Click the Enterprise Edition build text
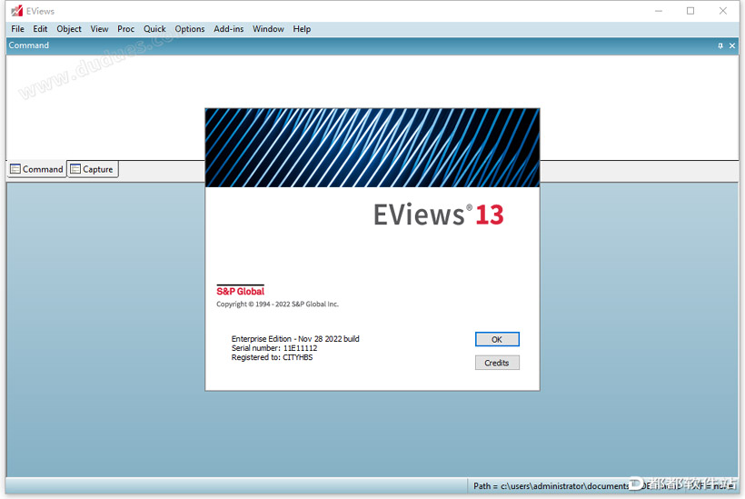 (x=295, y=339)
